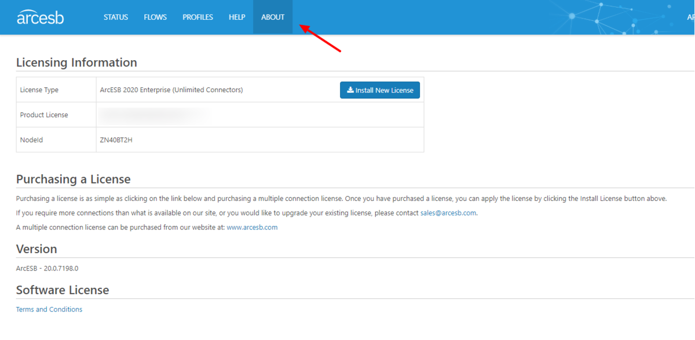Image resolution: width=695 pixels, height=340 pixels.
Task: Click the Product License label cell
Action: tap(56, 115)
